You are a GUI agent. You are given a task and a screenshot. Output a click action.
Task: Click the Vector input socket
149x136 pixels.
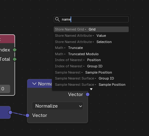pos(27,115)
